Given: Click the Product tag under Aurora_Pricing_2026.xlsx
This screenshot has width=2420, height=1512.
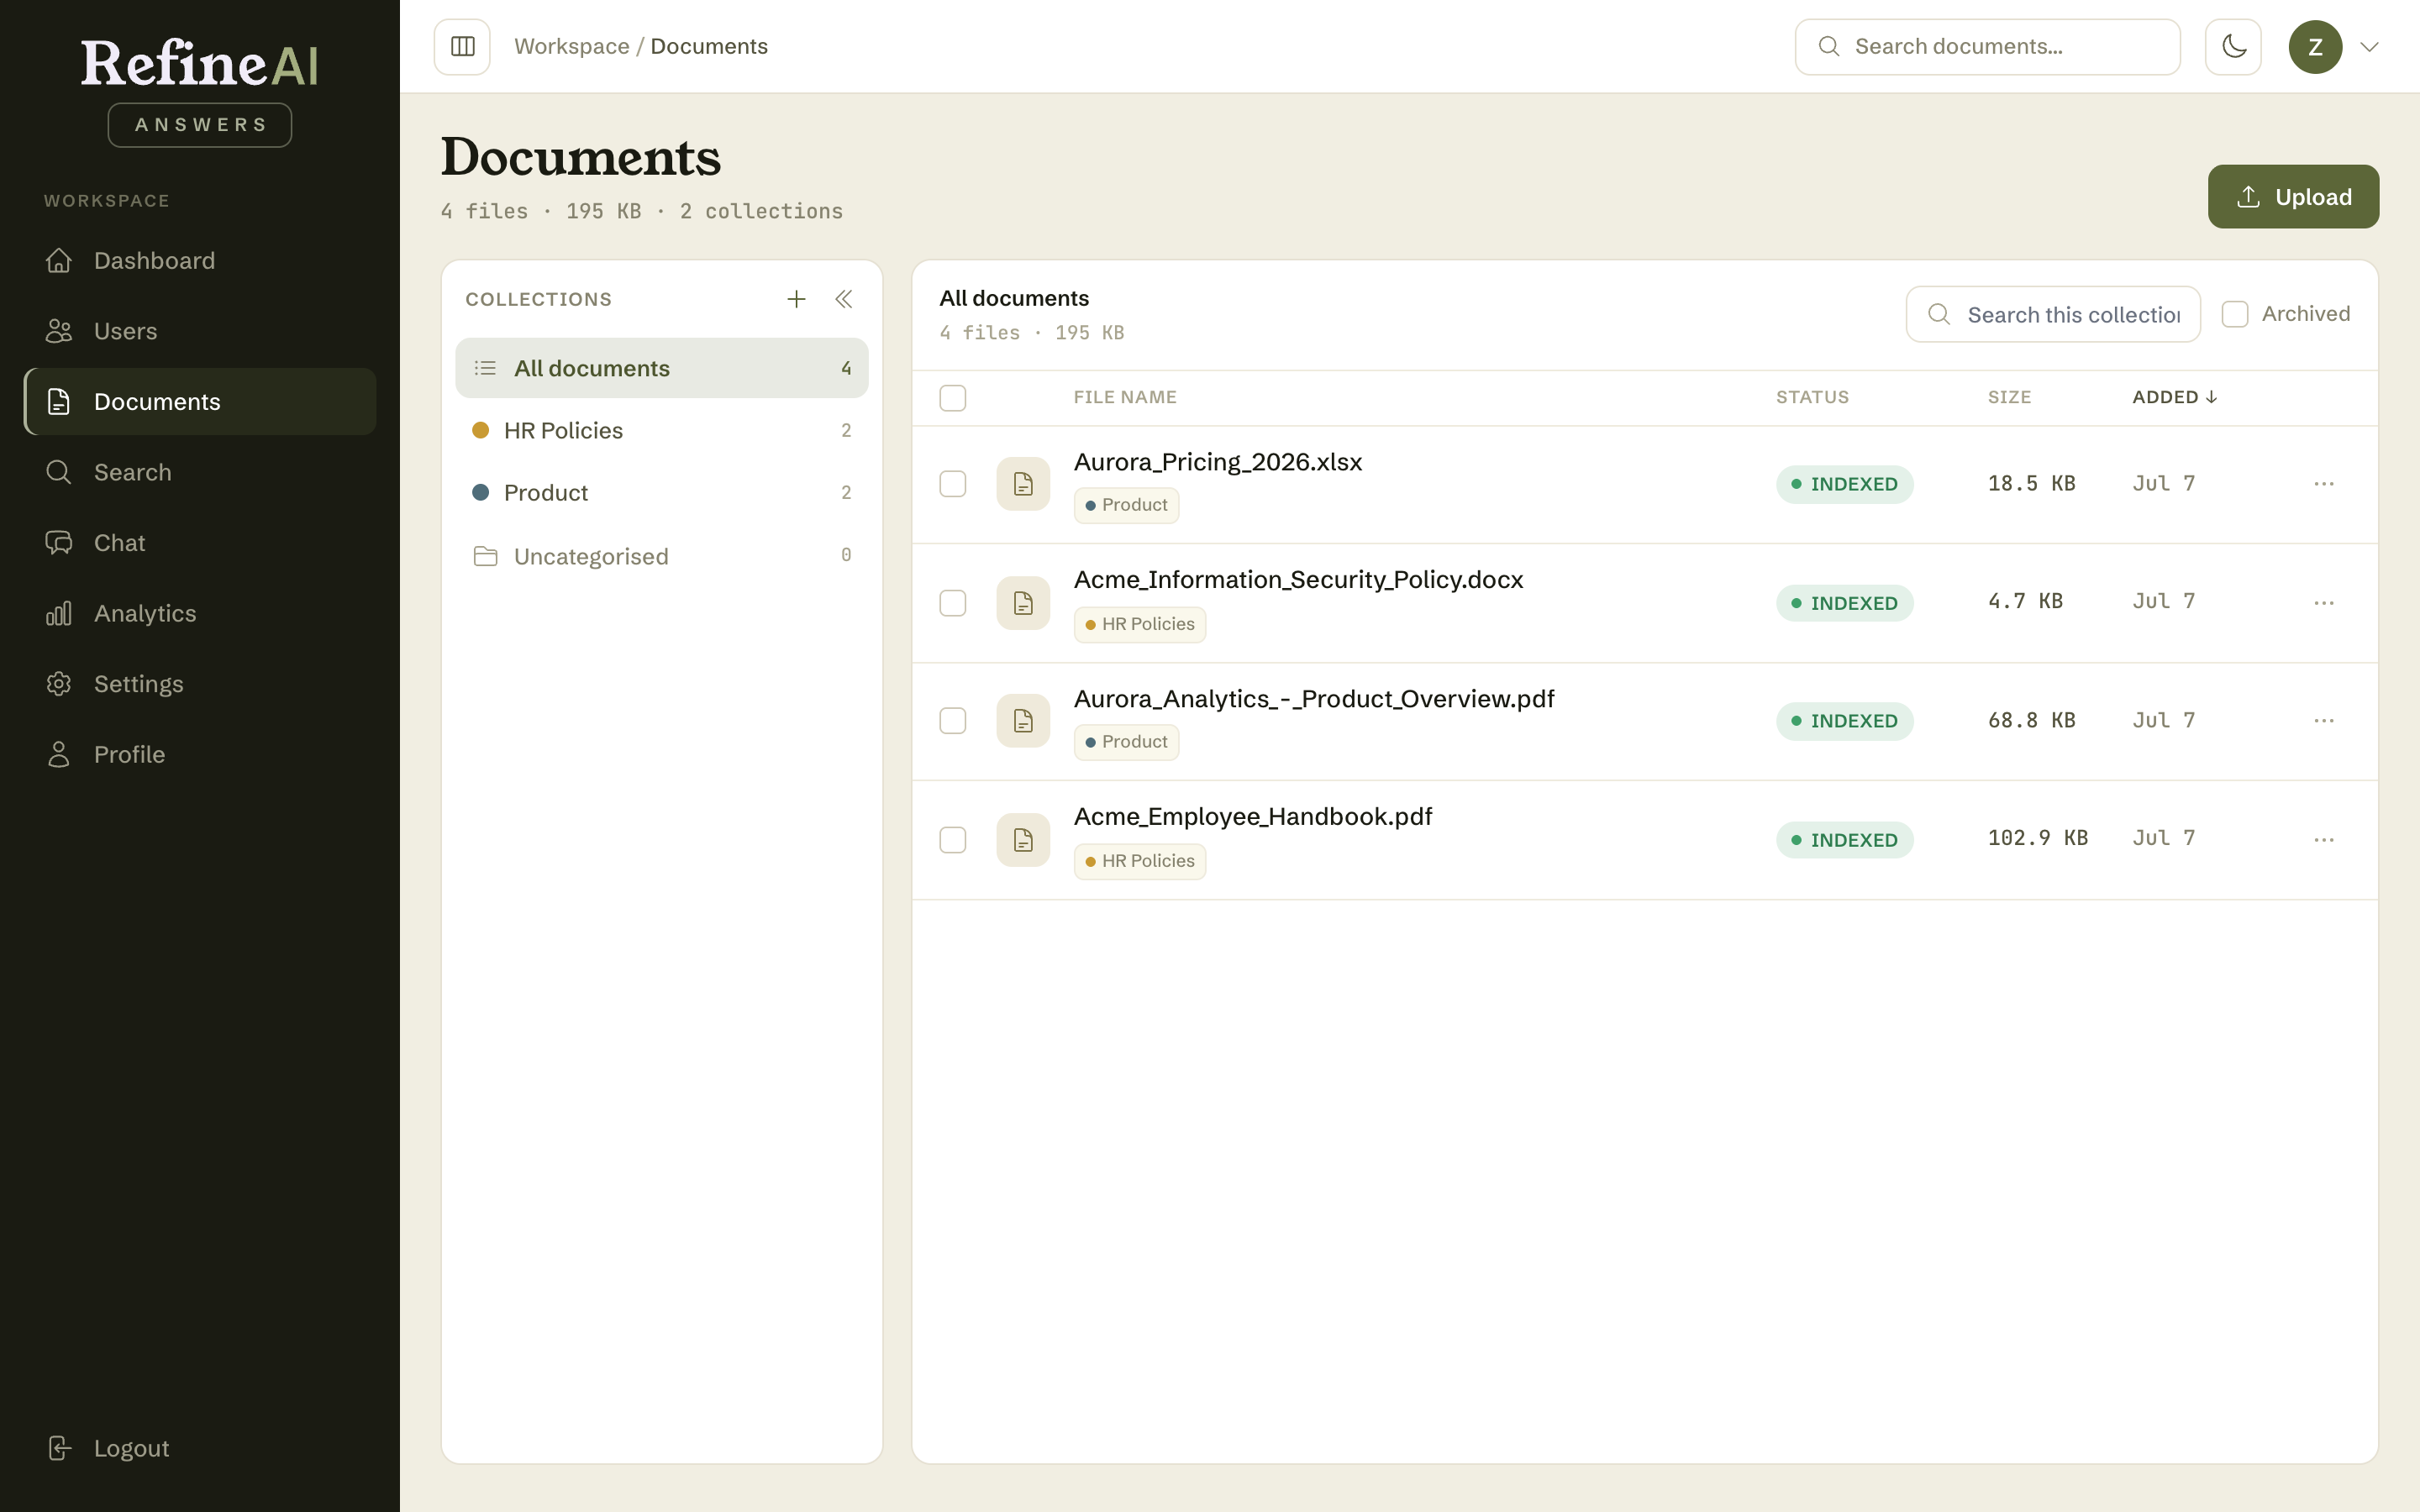Looking at the screenshot, I should (1126, 505).
